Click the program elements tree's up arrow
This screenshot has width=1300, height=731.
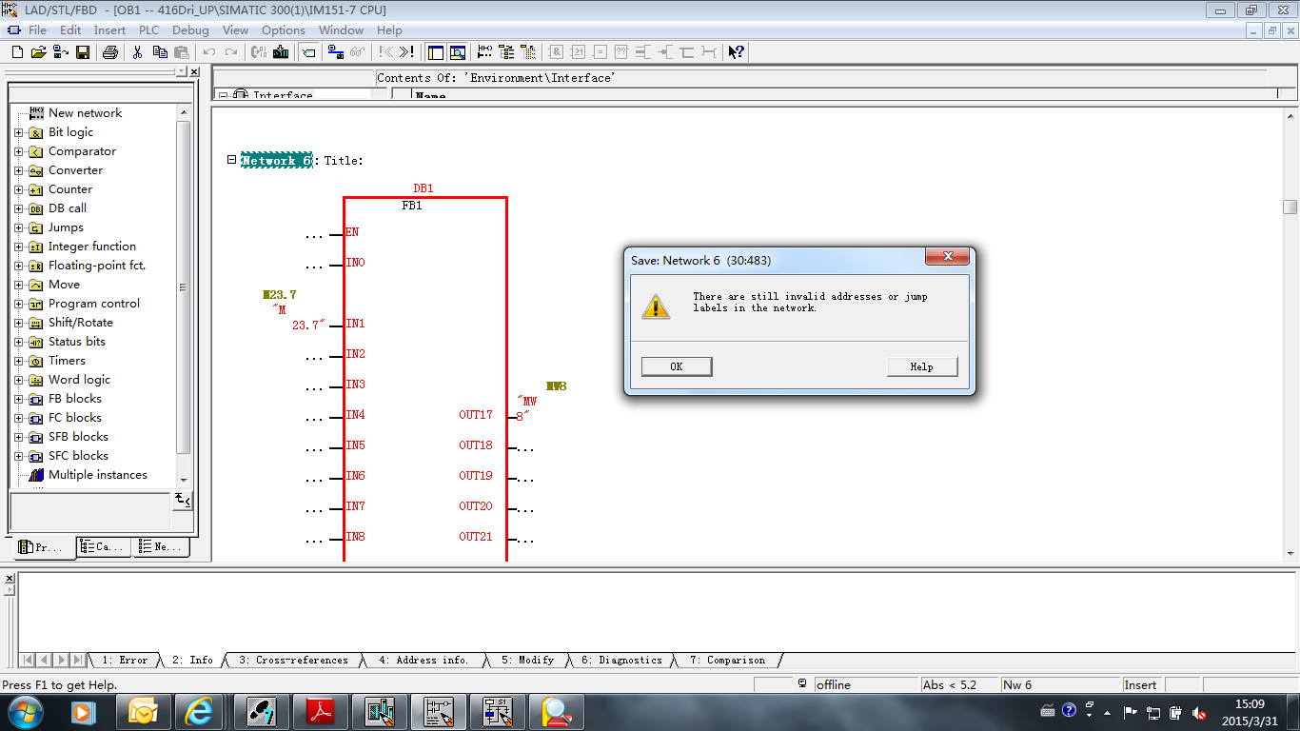(184, 112)
